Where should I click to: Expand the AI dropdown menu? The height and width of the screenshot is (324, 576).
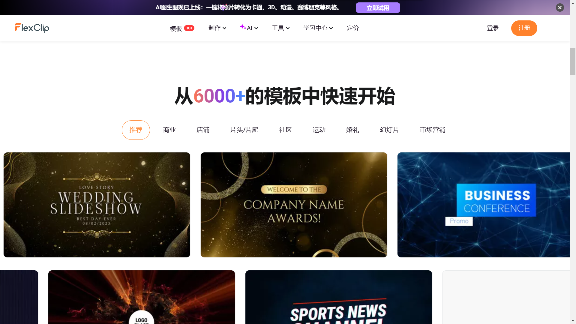(249, 28)
